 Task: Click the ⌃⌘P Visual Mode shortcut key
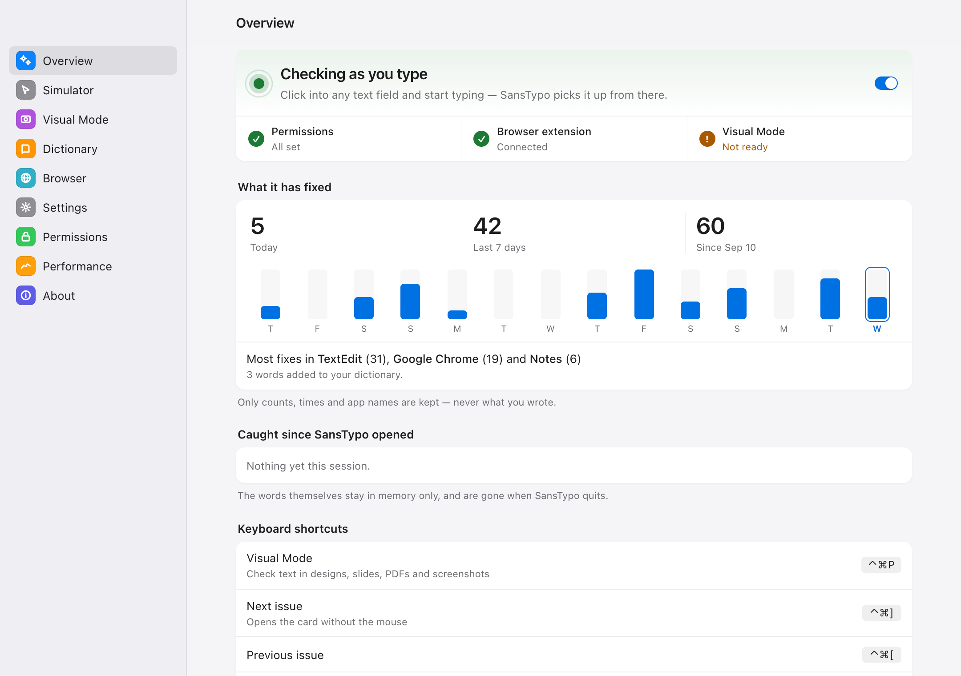pyautogui.click(x=881, y=565)
